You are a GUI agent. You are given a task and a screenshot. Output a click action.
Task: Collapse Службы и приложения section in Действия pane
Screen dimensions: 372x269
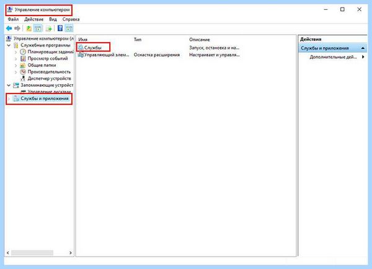coord(363,48)
